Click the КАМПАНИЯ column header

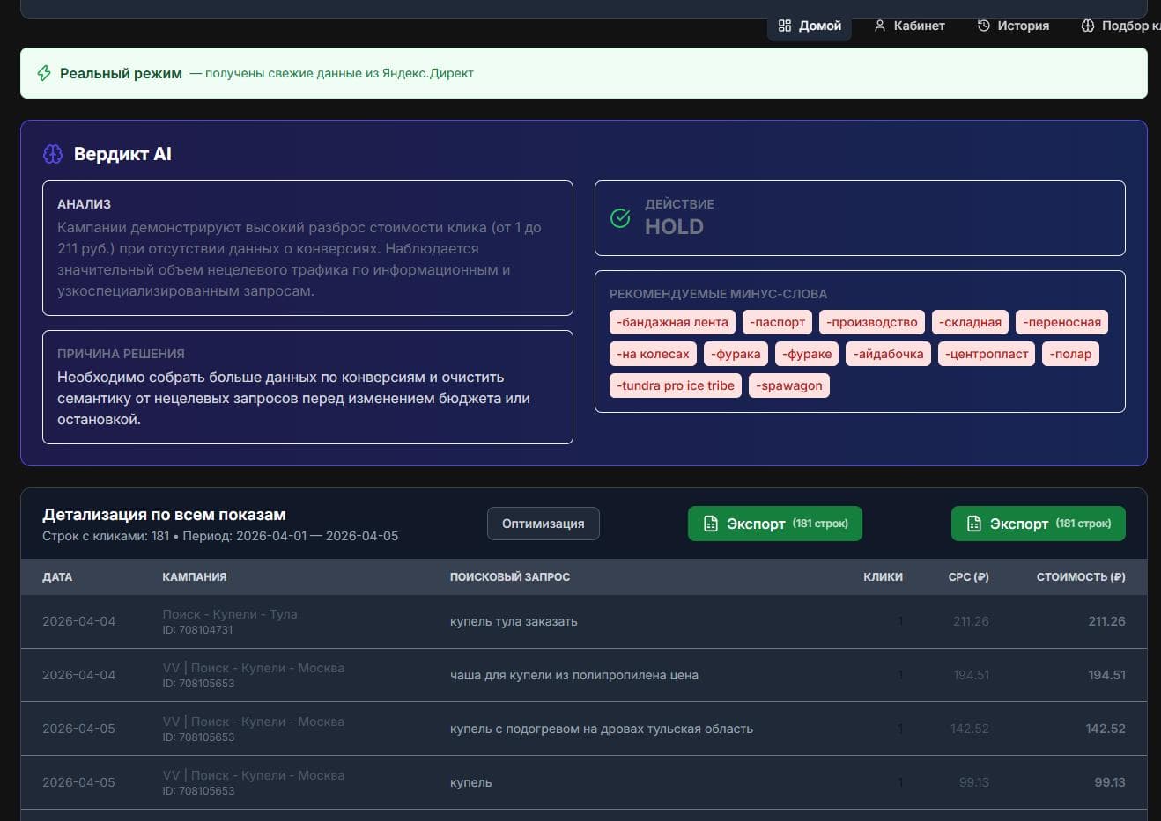(195, 577)
